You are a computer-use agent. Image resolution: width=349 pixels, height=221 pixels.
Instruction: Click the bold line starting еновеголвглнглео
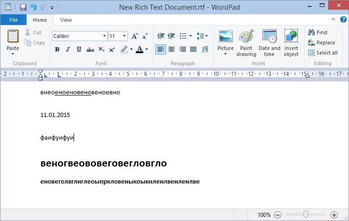pyautogui.click(x=120, y=181)
